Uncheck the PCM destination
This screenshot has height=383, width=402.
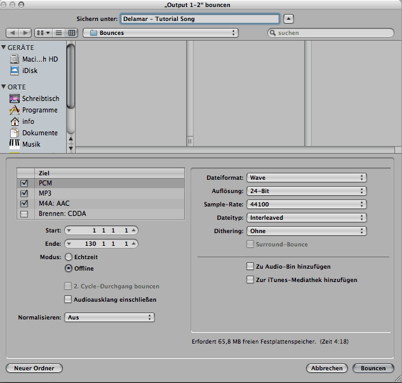coord(24,183)
